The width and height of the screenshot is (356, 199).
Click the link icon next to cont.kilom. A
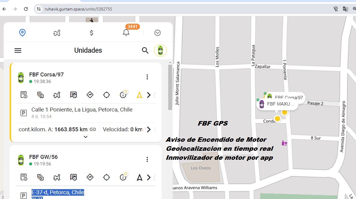93,129
